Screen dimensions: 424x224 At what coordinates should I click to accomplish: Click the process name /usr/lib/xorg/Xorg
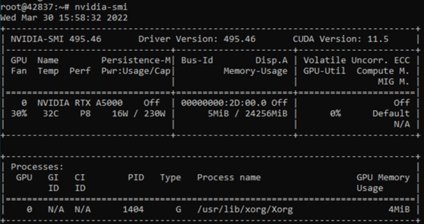pyautogui.click(x=245, y=210)
